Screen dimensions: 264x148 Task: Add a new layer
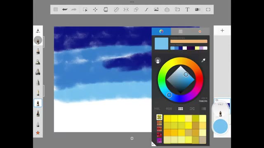coord(222,30)
